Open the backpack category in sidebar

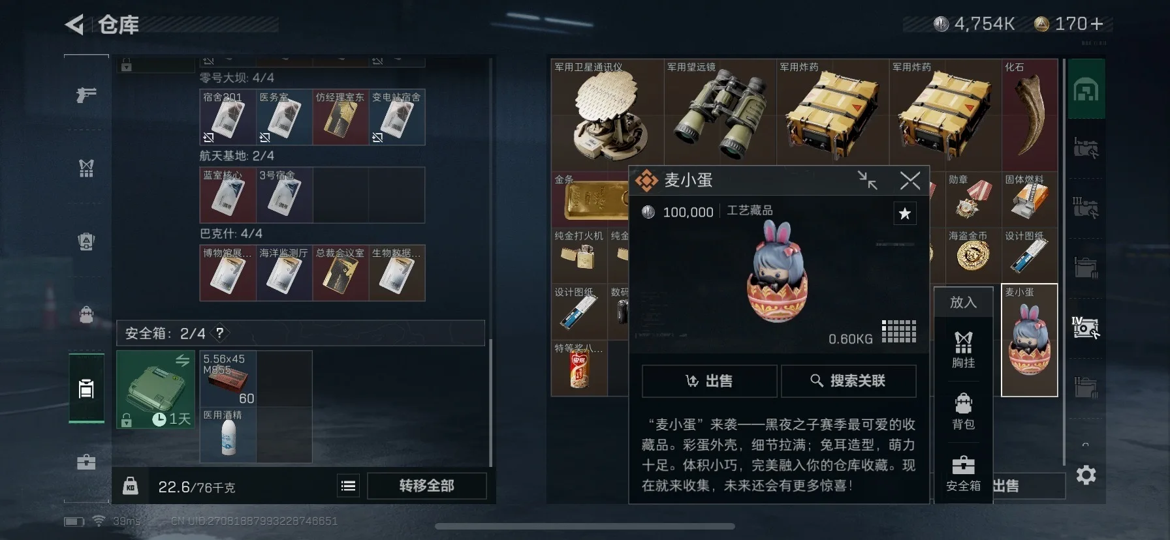click(86, 314)
